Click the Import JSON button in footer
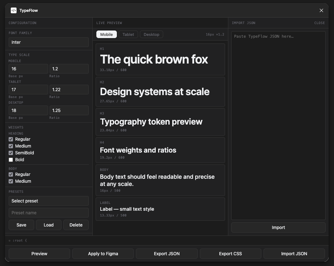The image size is (334, 266). 294,254
